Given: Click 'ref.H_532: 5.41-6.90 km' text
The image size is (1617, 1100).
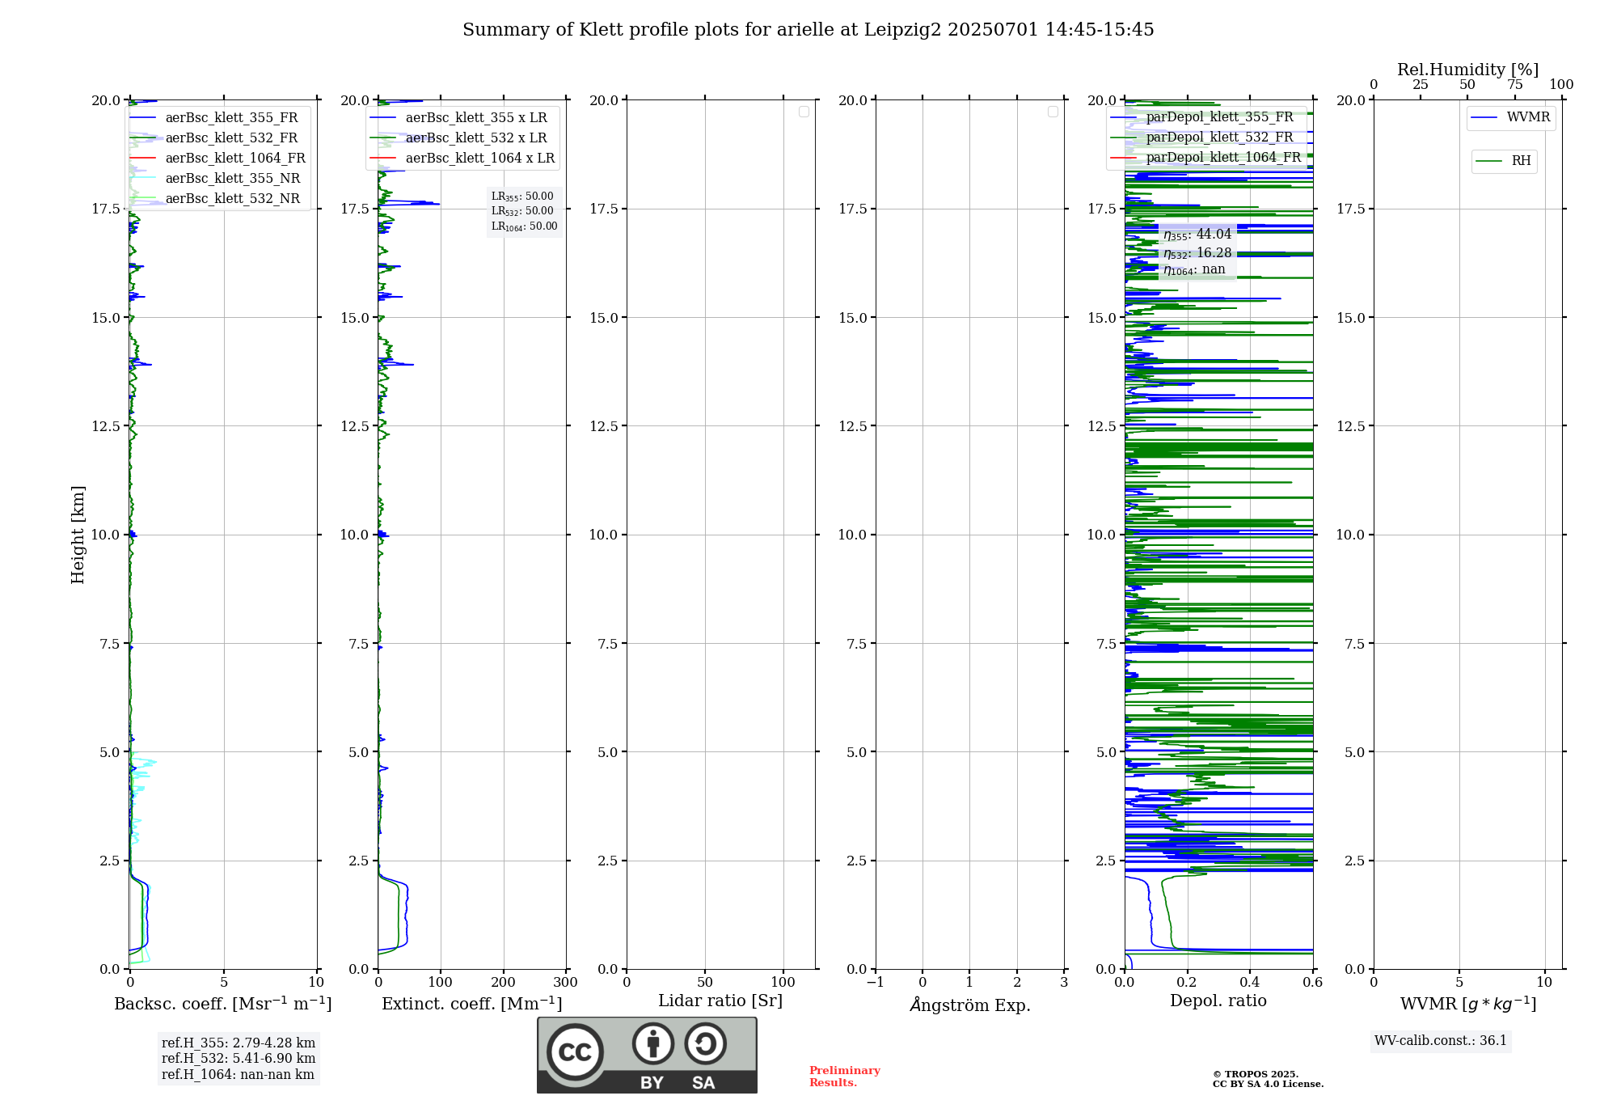Looking at the screenshot, I should 239,1058.
